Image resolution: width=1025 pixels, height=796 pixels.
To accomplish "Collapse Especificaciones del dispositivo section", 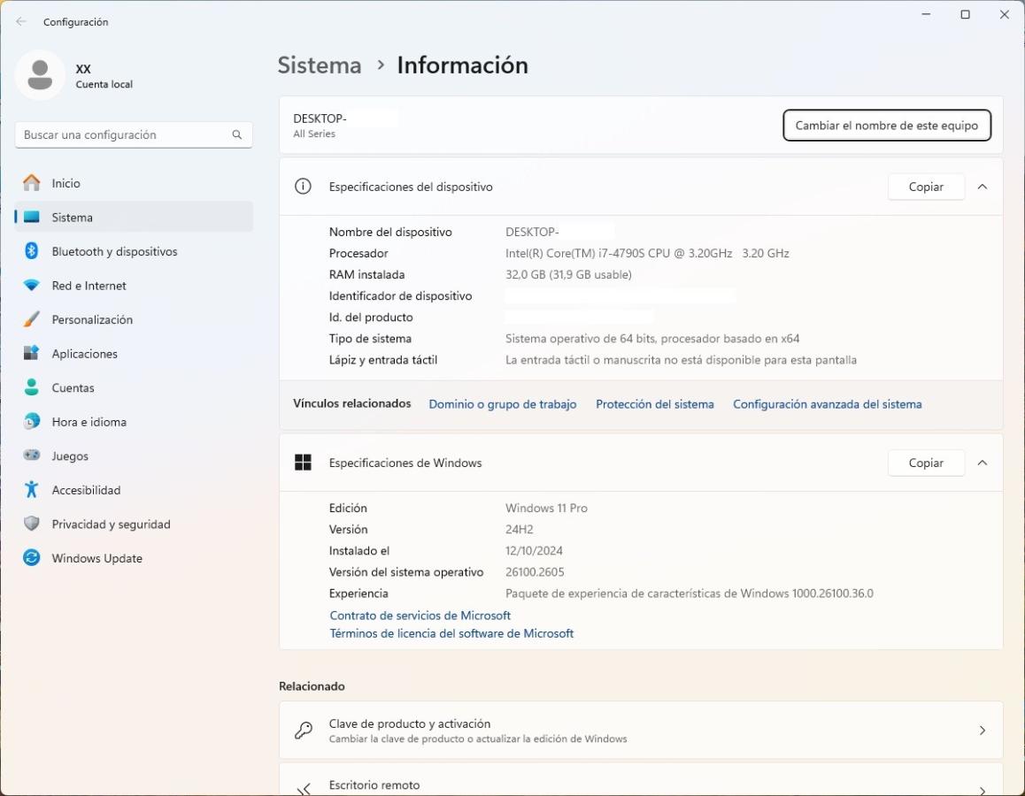I will 983,187.
